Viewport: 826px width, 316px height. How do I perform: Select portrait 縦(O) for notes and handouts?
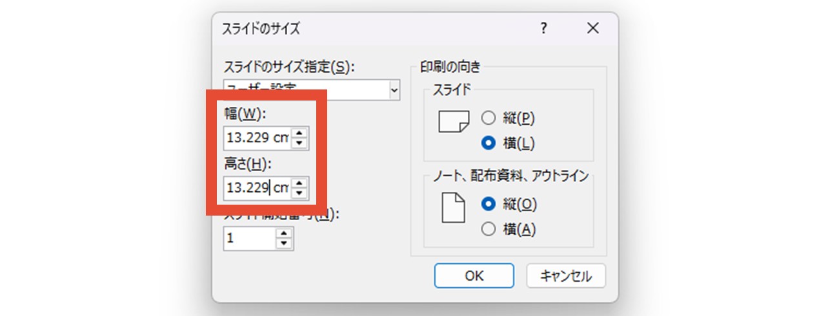(x=489, y=204)
